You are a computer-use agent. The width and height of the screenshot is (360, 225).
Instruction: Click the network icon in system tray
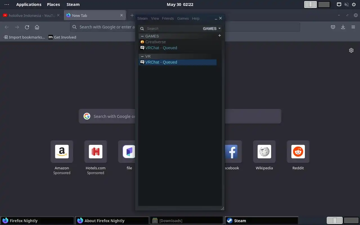tap(339, 4)
